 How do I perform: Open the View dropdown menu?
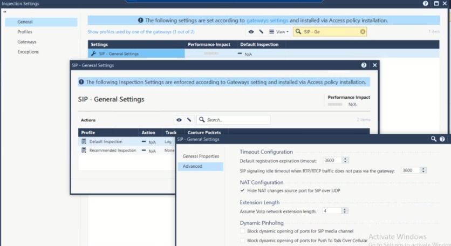pyautogui.click(x=279, y=32)
